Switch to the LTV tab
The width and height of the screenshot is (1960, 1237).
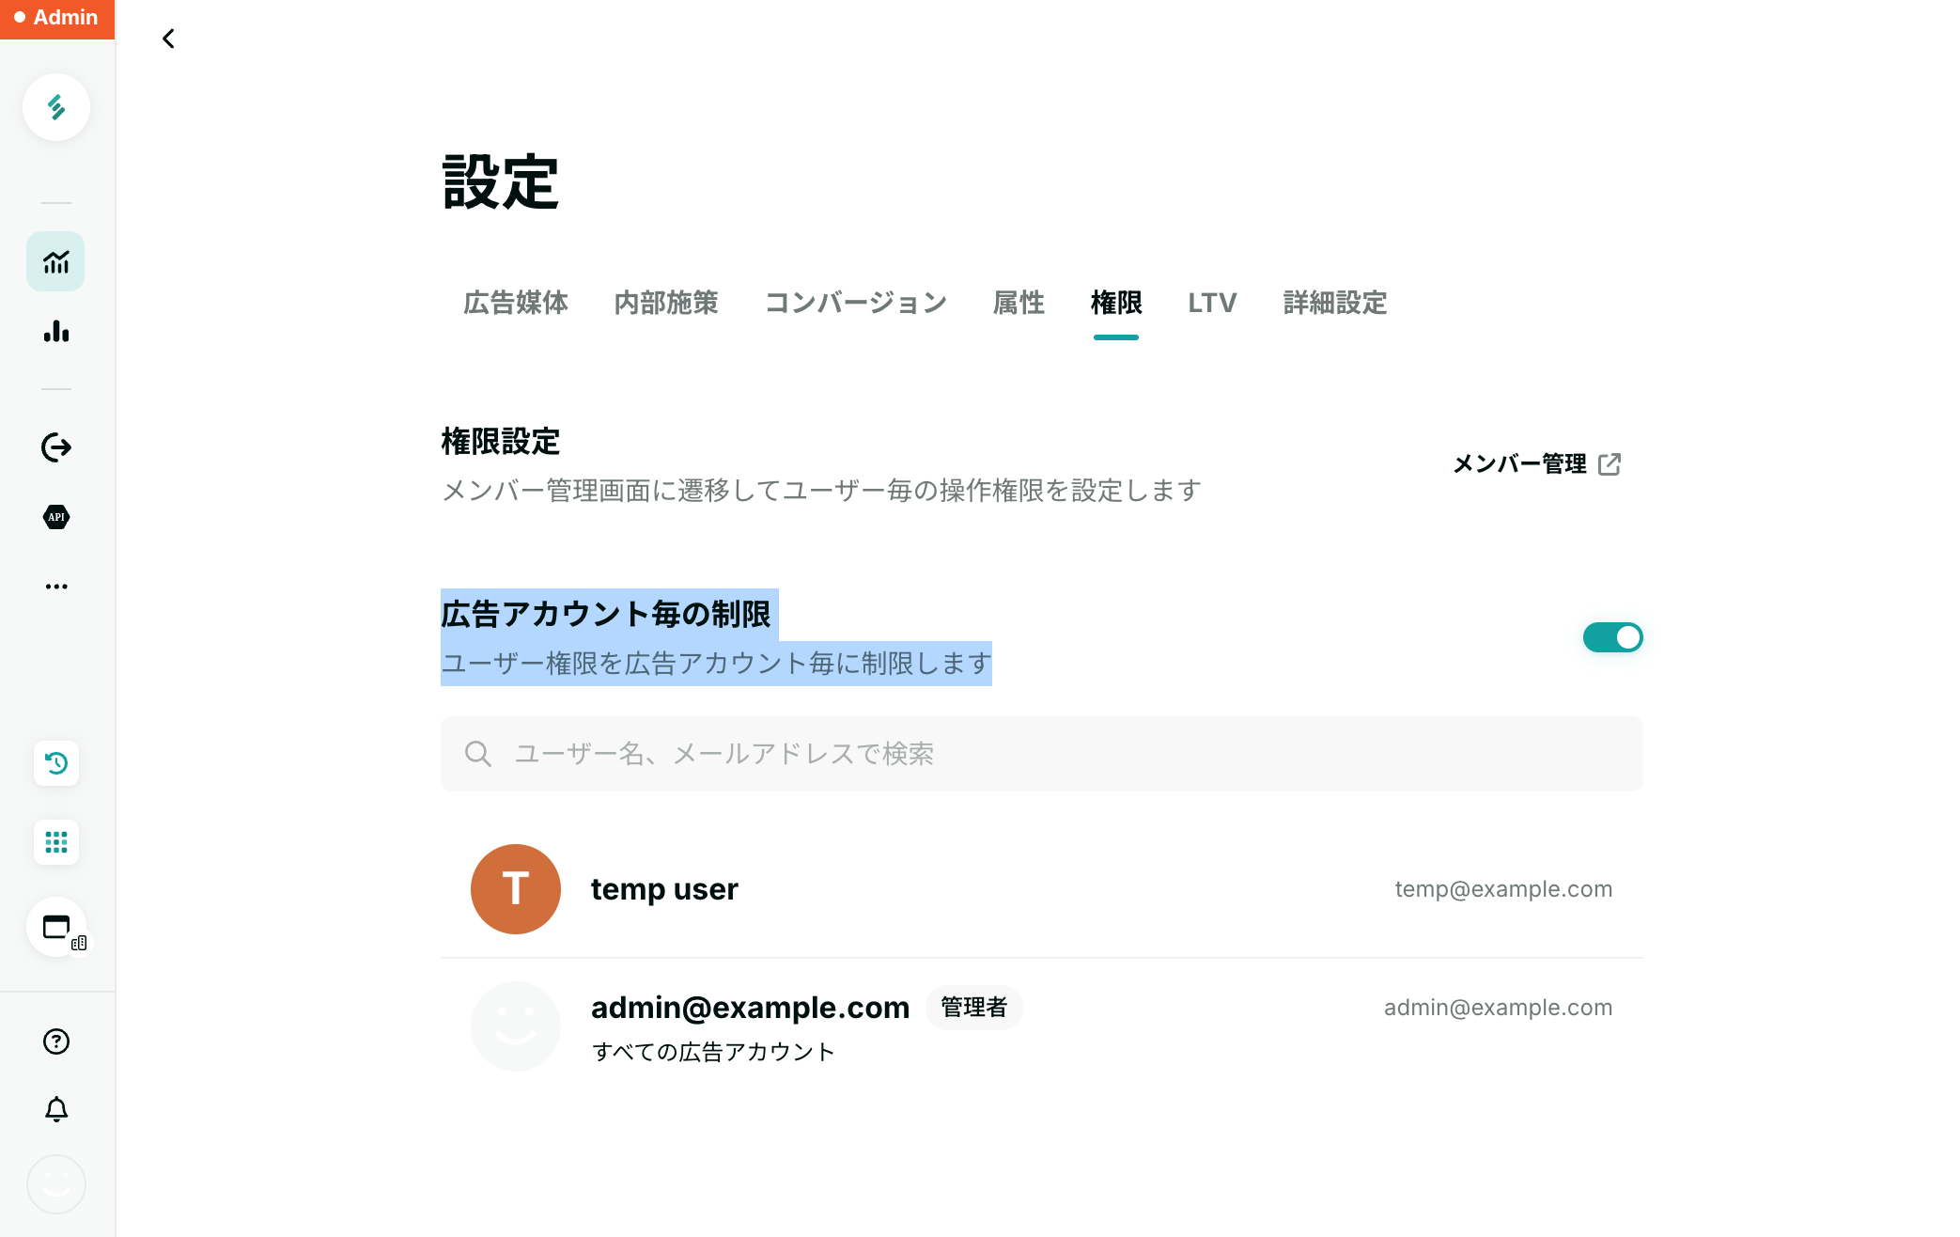1212,303
